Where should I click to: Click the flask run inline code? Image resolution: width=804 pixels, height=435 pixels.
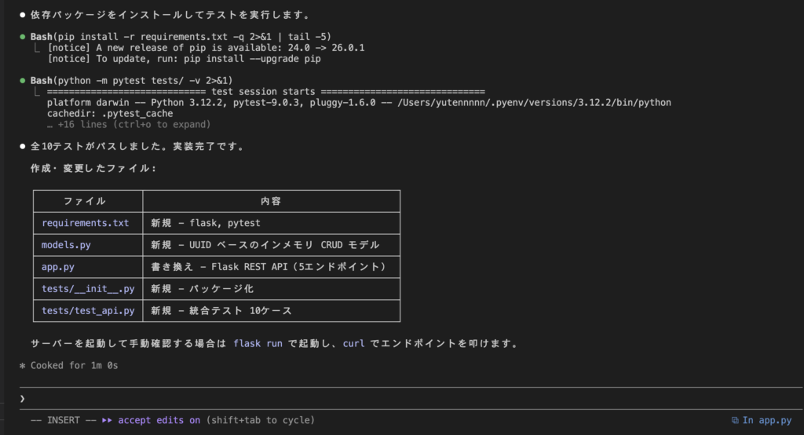258,344
